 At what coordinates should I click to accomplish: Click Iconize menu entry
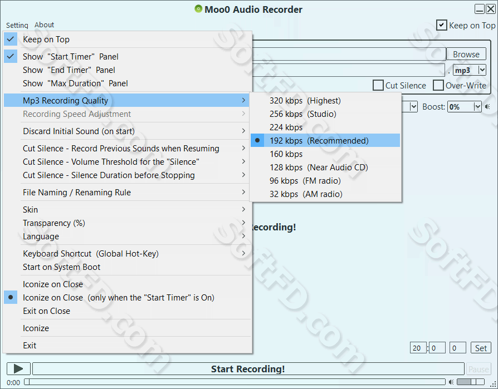click(127, 328)
